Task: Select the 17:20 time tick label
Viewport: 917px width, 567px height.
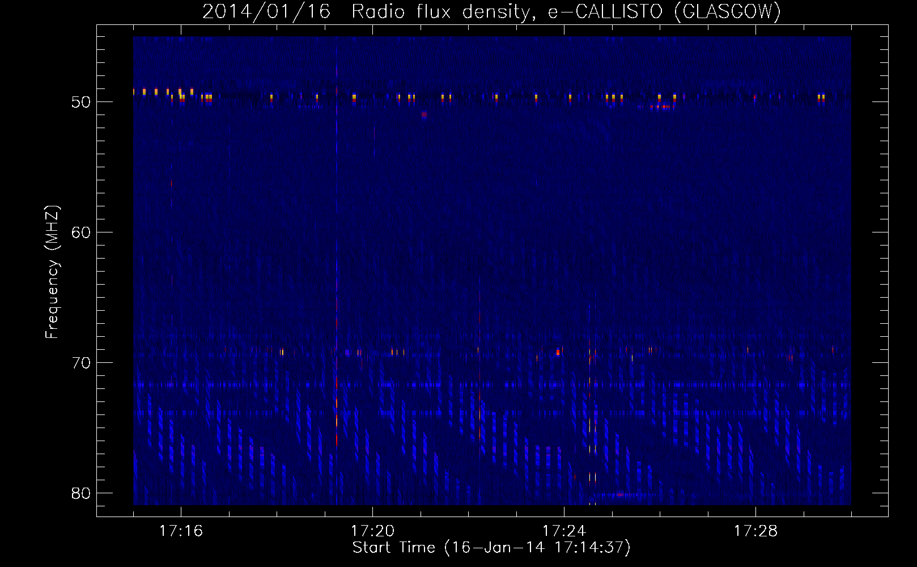Action: point(372,531)
